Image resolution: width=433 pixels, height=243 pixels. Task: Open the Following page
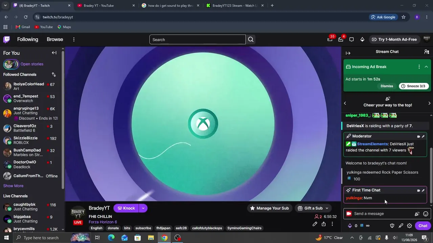tap(28, 39)
